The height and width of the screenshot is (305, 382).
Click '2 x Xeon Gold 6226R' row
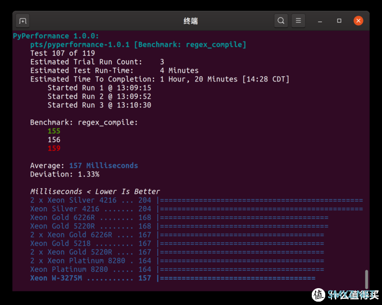click(177, 235)
